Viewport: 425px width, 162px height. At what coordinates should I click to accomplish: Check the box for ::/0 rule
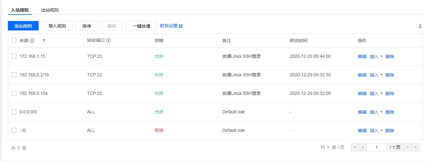coord(14,130)
